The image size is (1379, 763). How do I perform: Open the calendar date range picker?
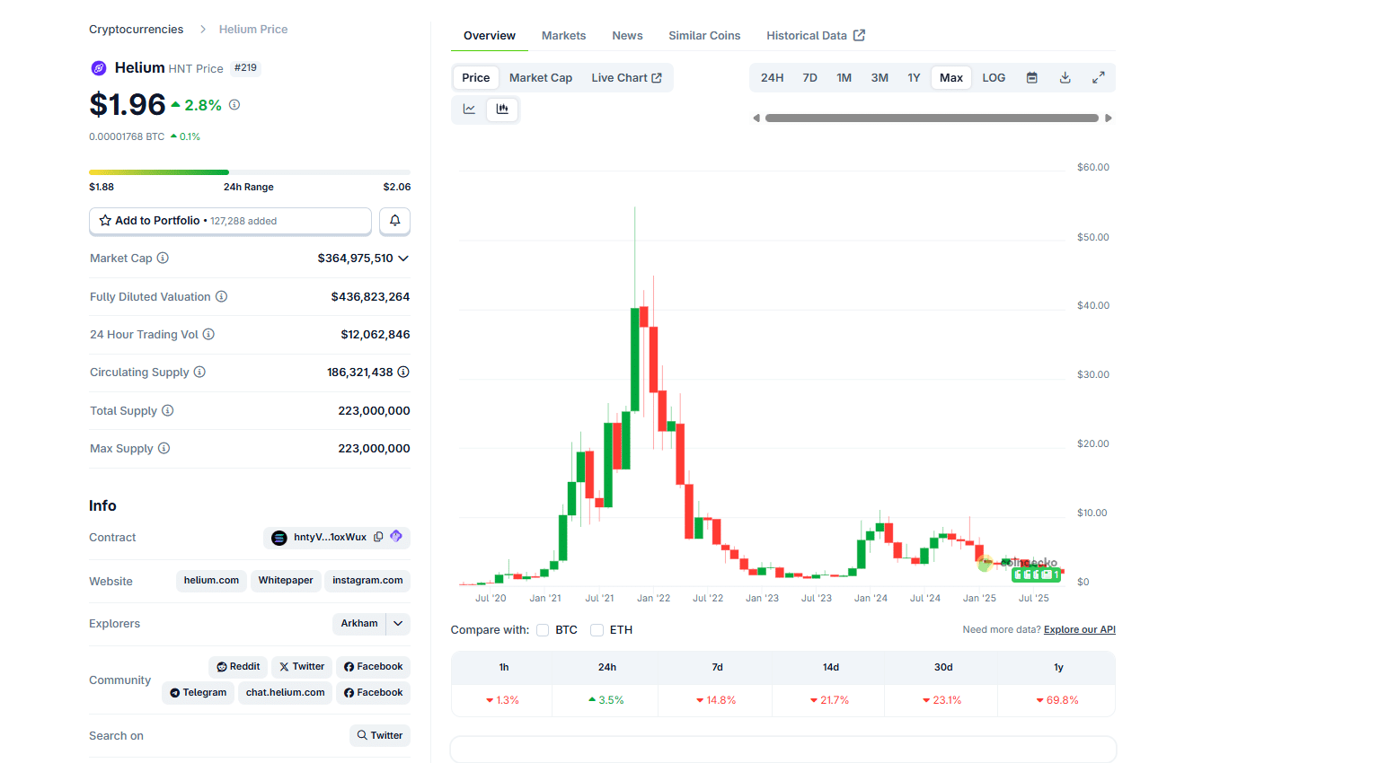[1032, 78]
